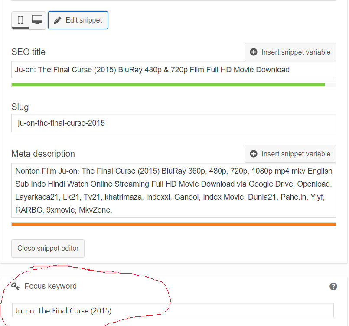Click into the Slug input field
The image size is (349, 326).
pos(173,123)
